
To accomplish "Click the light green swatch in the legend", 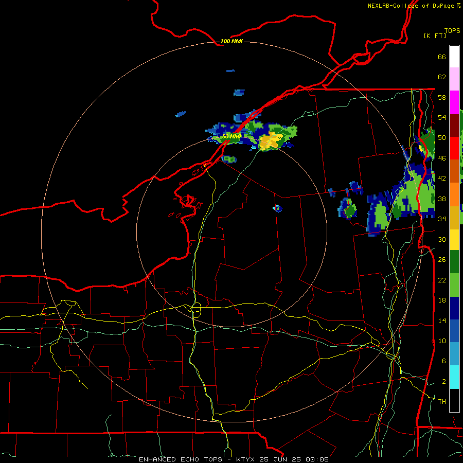I will pos(454,285).
